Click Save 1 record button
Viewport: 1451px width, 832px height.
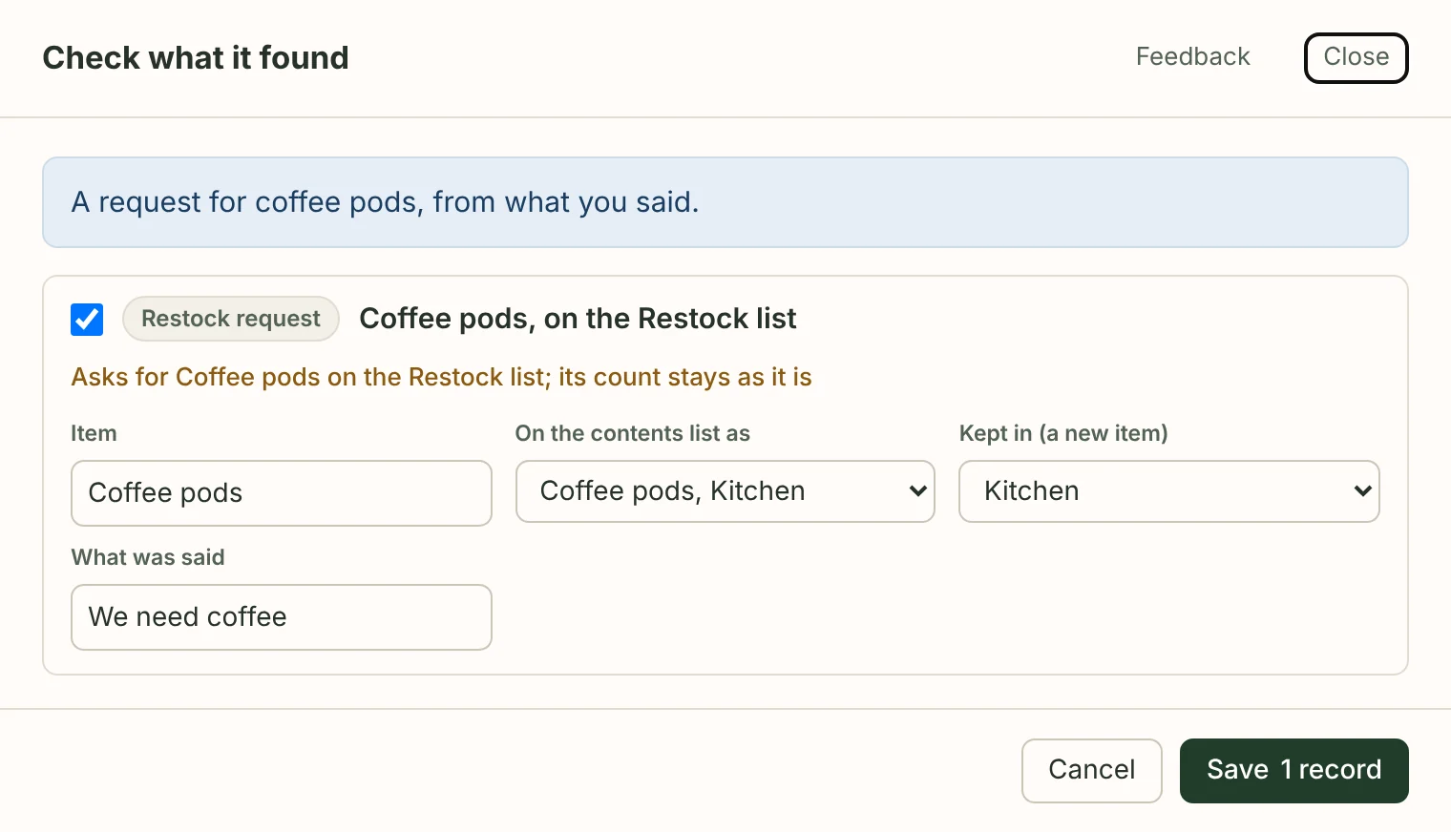tap(1294, 771)
